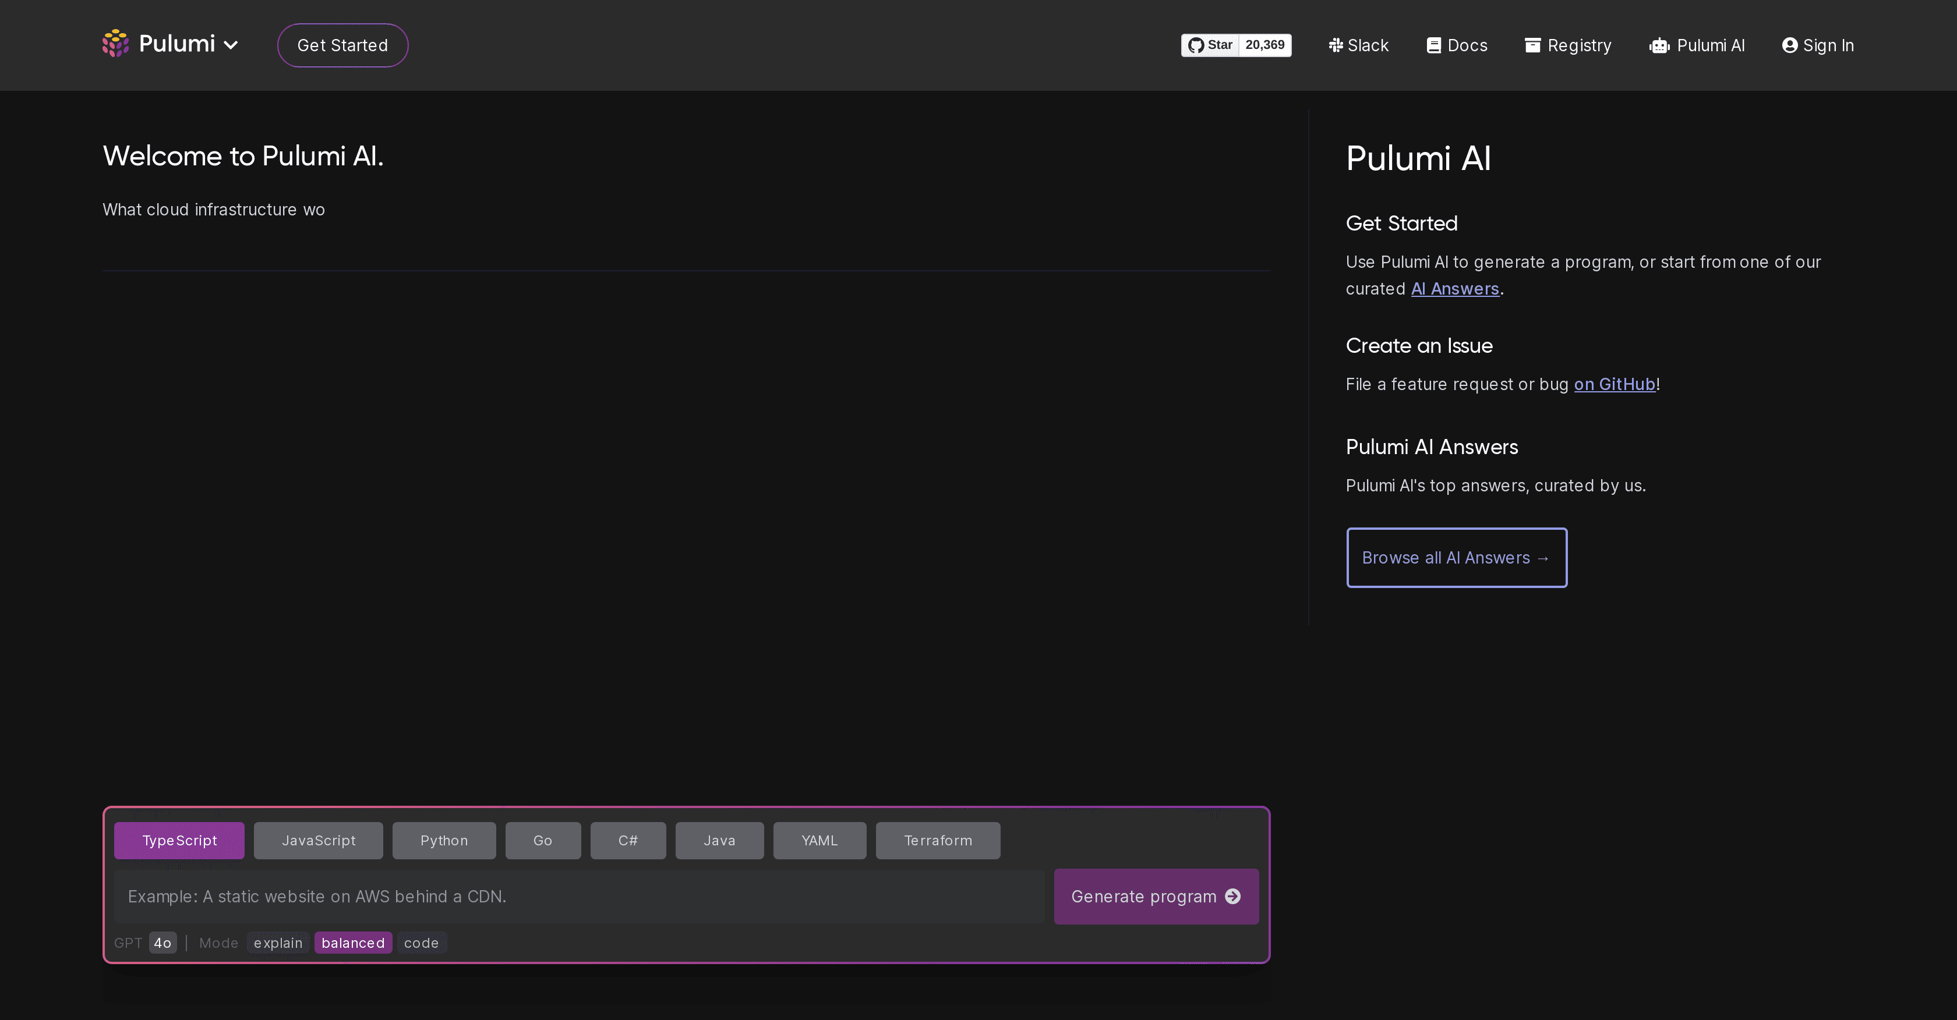
Task: Select the TypeScript language tab
Action: click(179, 840)
